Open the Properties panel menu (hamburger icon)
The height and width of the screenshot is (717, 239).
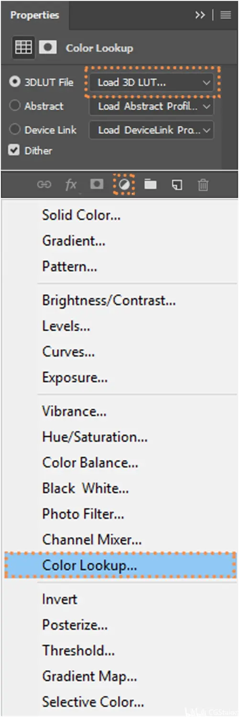tap(226, 15)
